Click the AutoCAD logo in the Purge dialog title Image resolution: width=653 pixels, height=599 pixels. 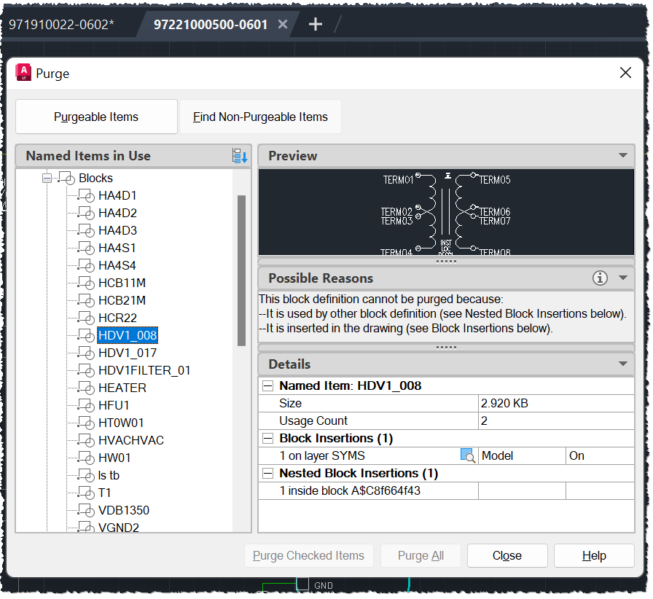pos(23,72)
